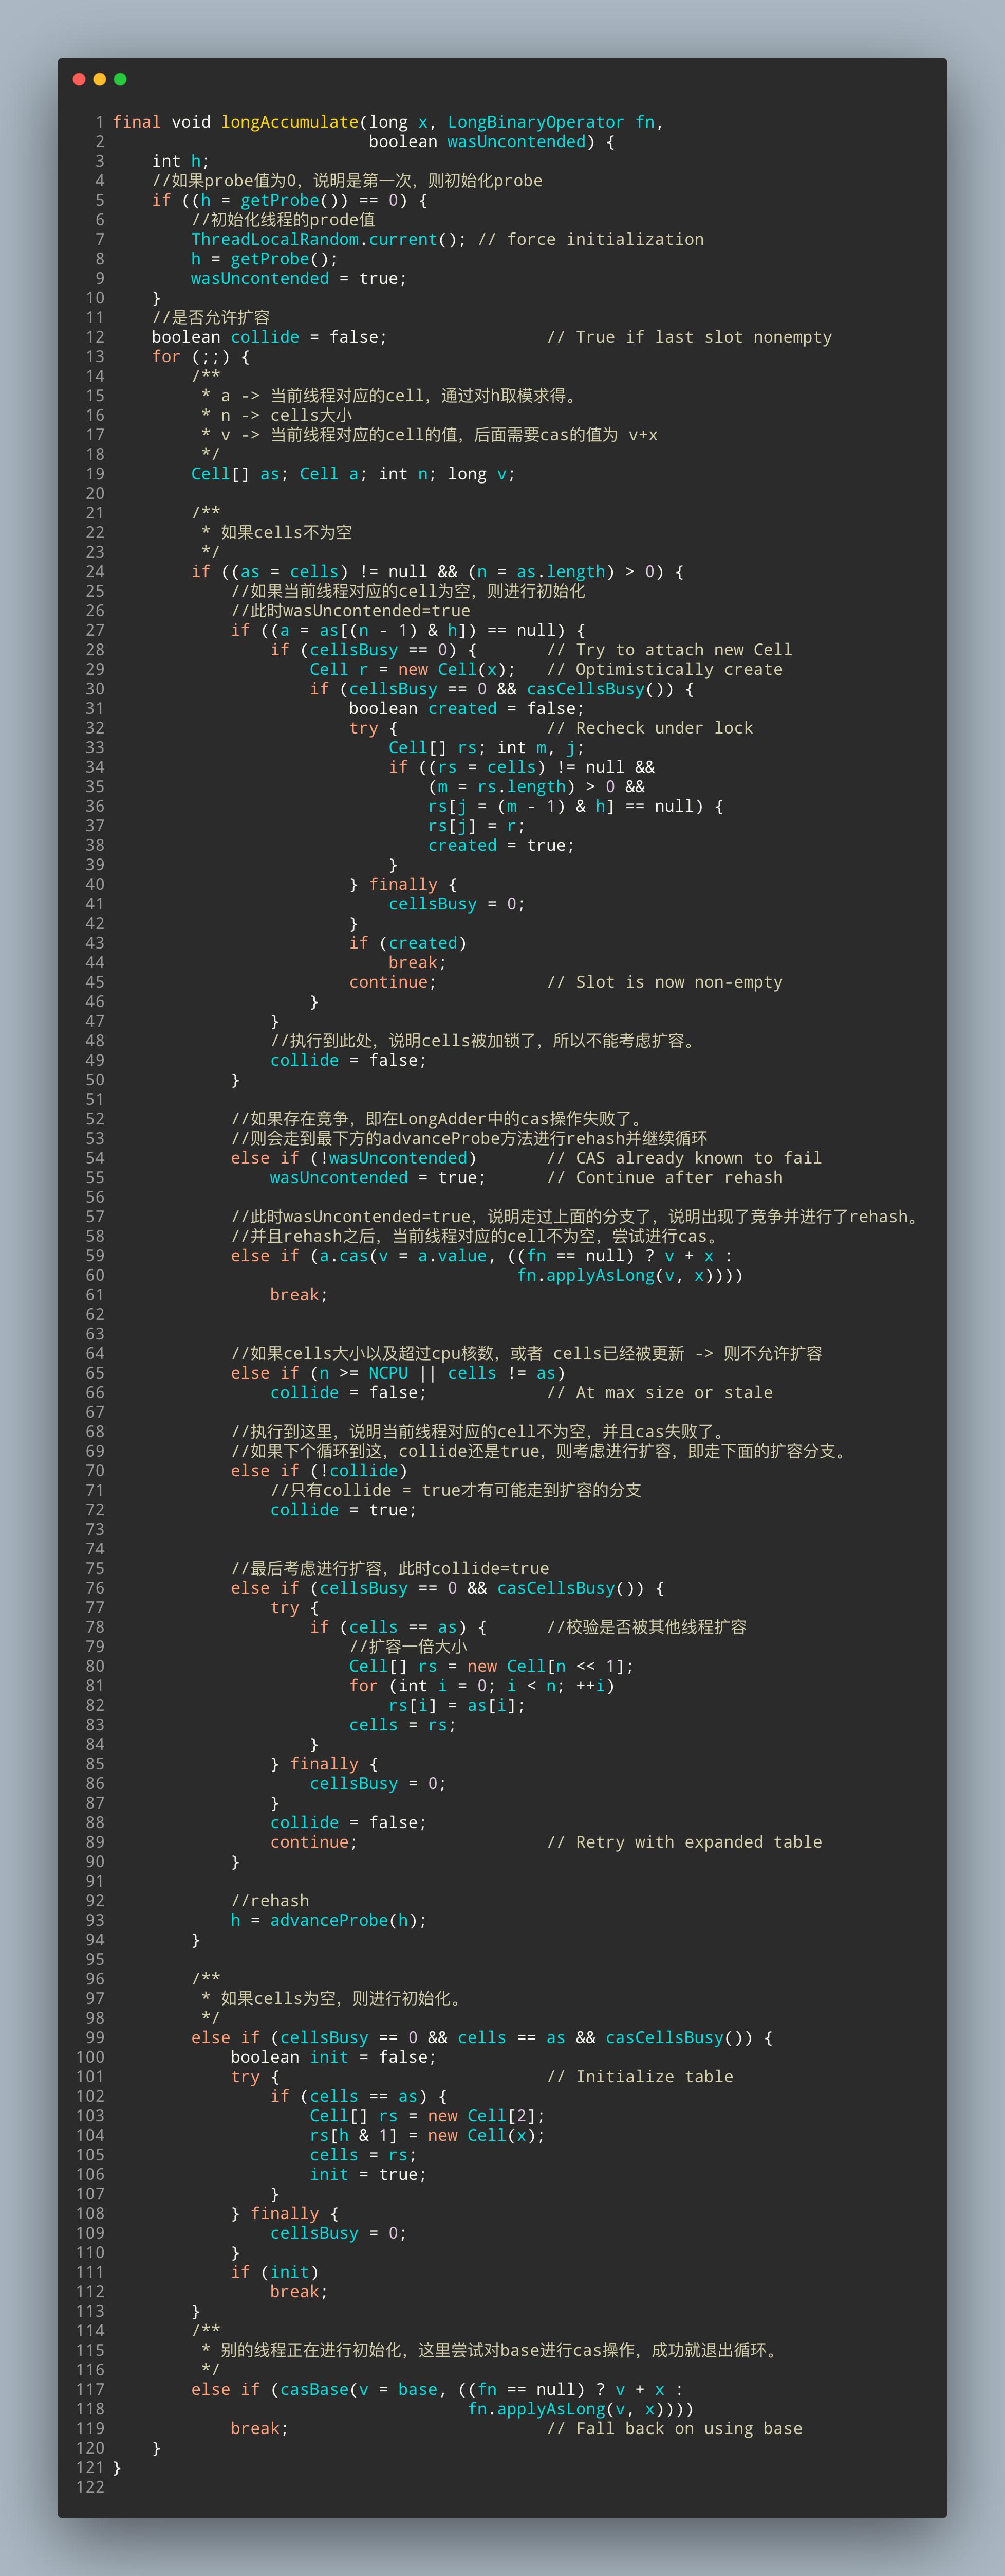Click the LongBinaryOperator type on line 1

pyautogui.click(x=535, y=122)
